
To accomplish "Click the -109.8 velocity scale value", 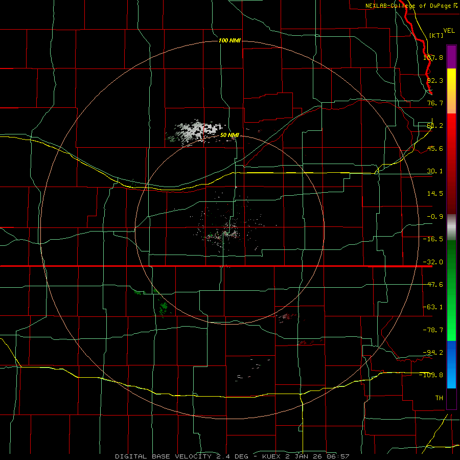I will (x=431, y=375).
